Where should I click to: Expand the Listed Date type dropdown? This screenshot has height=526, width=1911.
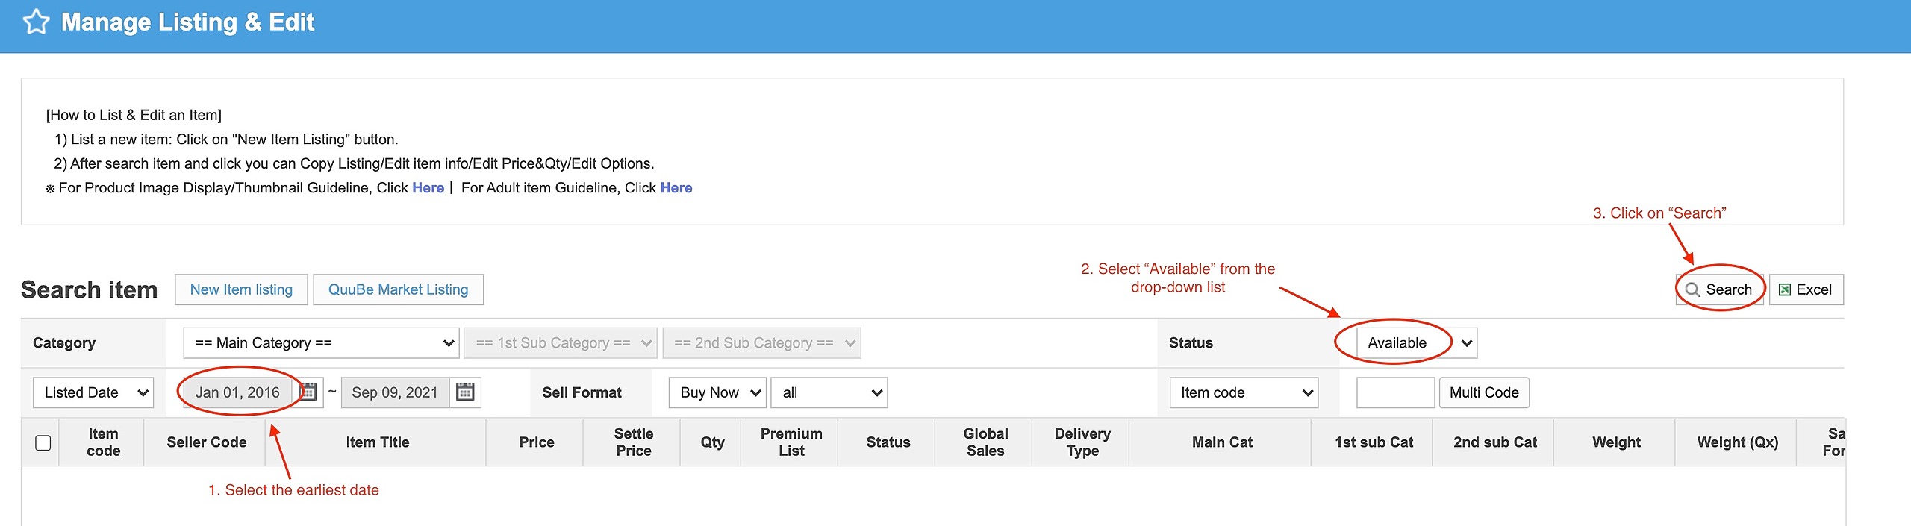pyautogui.click(x=93, y=393)
